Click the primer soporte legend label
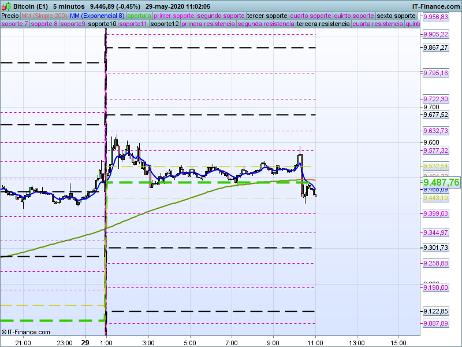This screenshot has width=462, height=347. [174, 16]
